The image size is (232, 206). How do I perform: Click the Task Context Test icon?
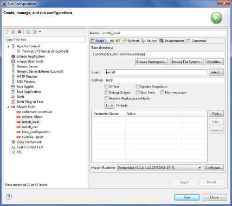coord(13,147)
